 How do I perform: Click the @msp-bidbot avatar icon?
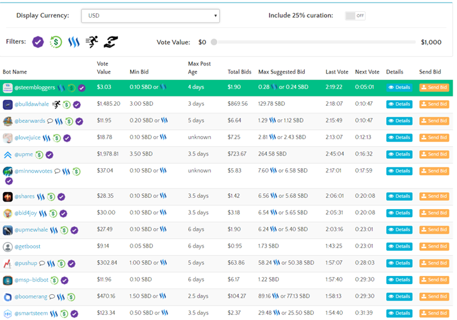coord(8,280)
